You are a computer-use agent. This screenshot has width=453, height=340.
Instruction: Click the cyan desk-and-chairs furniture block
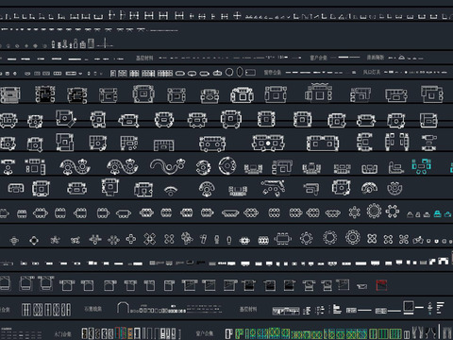pos(422,166)
